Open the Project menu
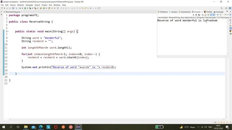This screenshot has width=232, height=130. [44, 5]
